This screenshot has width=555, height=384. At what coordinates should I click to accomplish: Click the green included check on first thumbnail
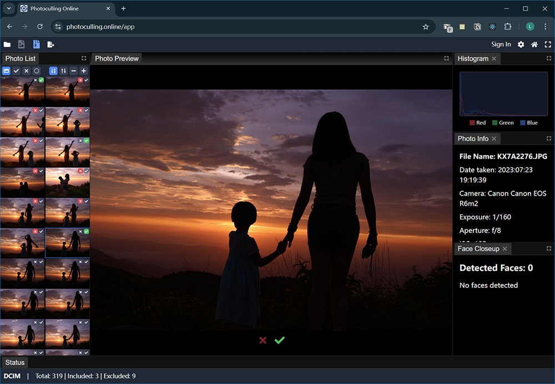[x=42, y=80]
